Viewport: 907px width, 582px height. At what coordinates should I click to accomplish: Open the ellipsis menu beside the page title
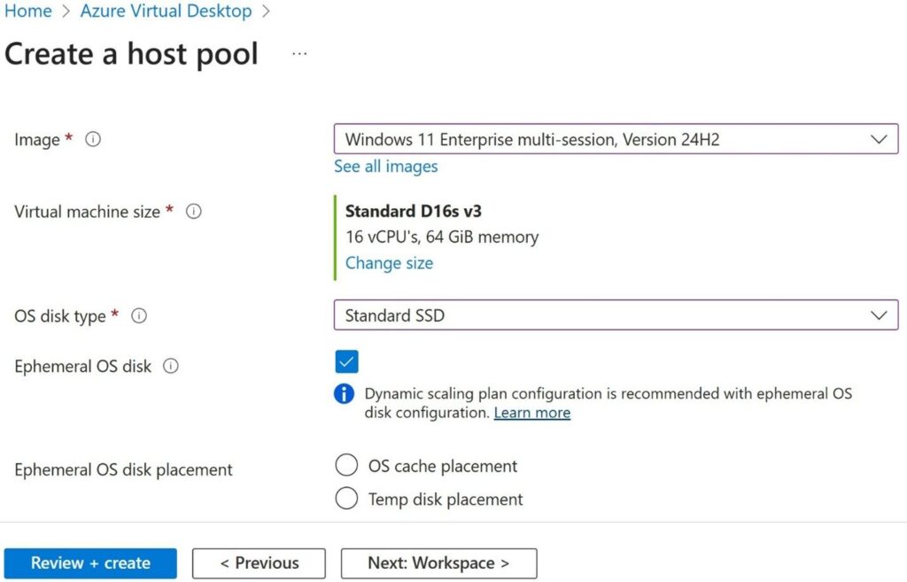298,53
